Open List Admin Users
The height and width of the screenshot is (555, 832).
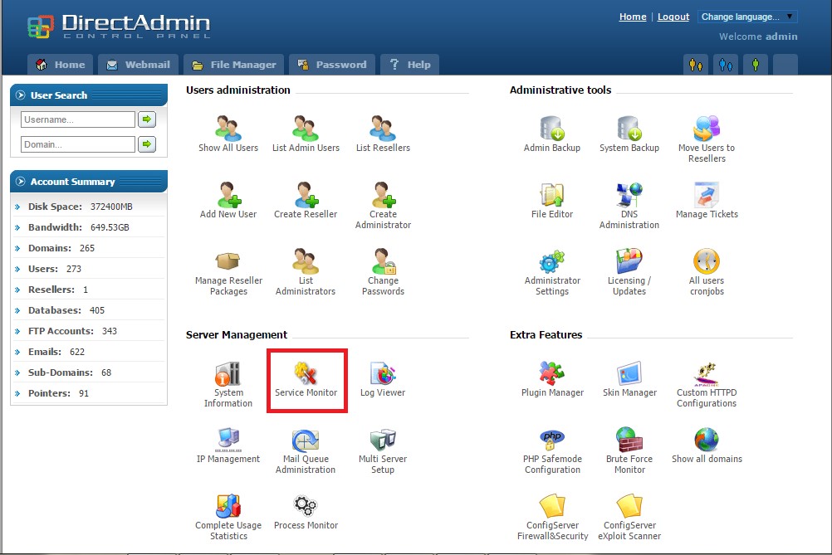[x=306, y=134]
